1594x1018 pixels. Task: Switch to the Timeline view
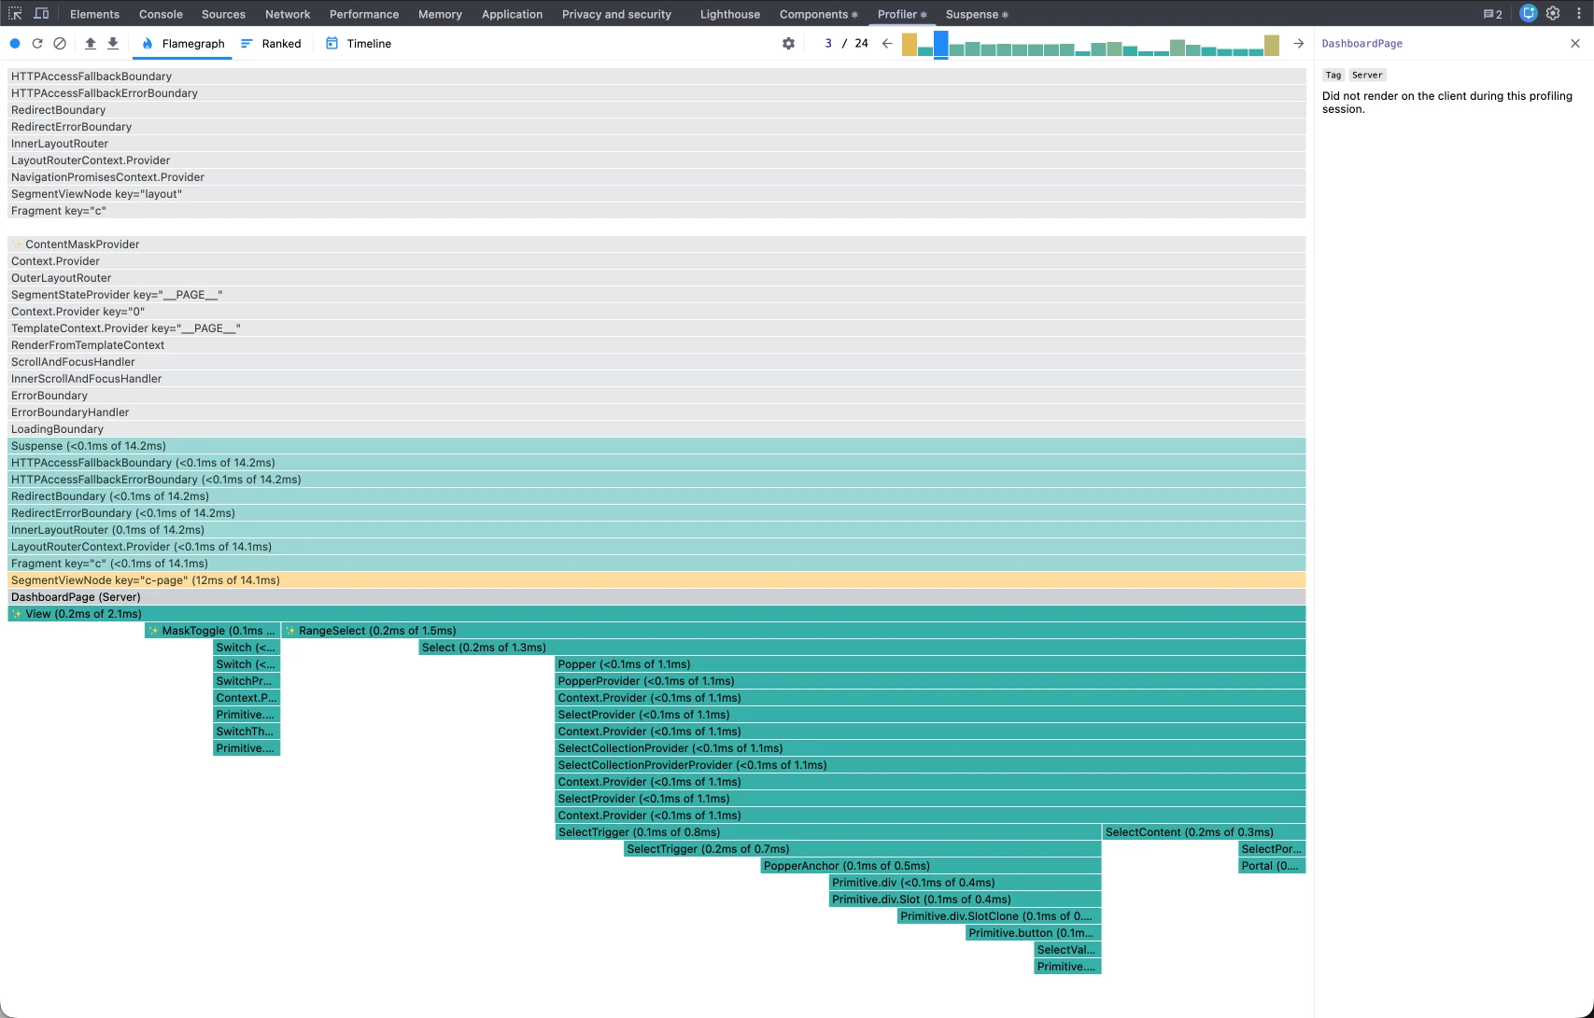click(x=359, y=44)
